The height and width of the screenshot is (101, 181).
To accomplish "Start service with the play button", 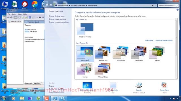I will 37,17.
